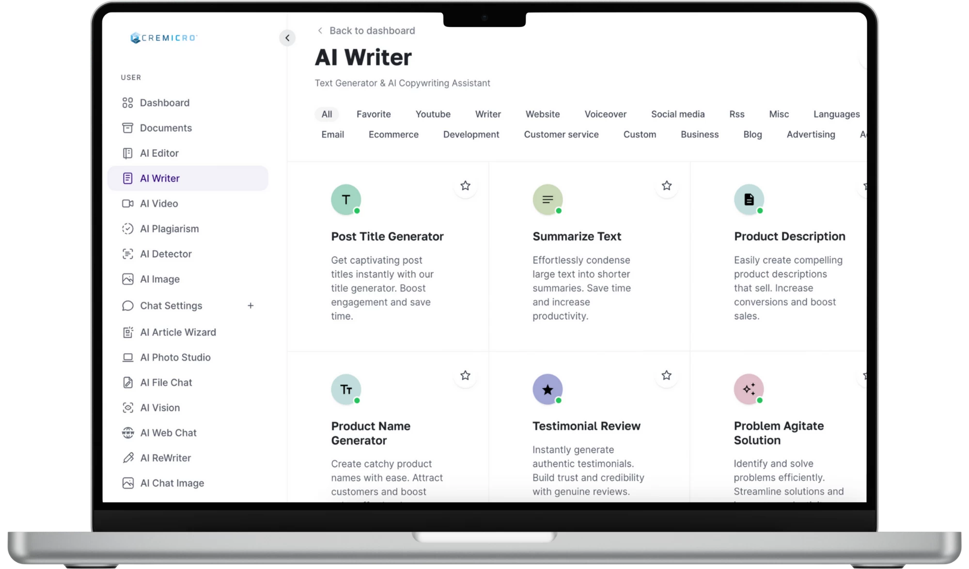Collapse the left sidebar panel

[x=287, y=37]
